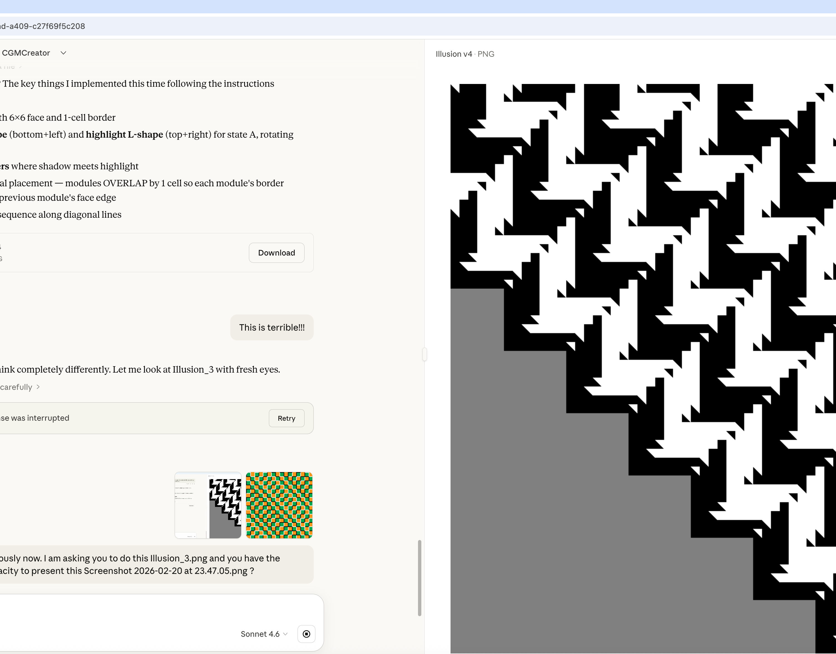Select the 'This is terrible!!!' message bubble

pyautogui.click(x=271, y=327)
